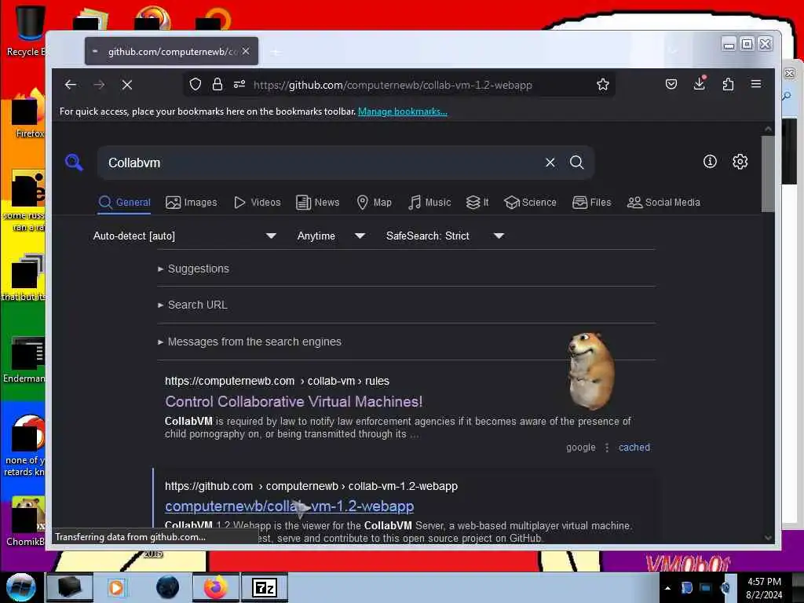Click the Manage bookmarks link
This screenshot has height=603, width=804.
(x=403, y=111)
